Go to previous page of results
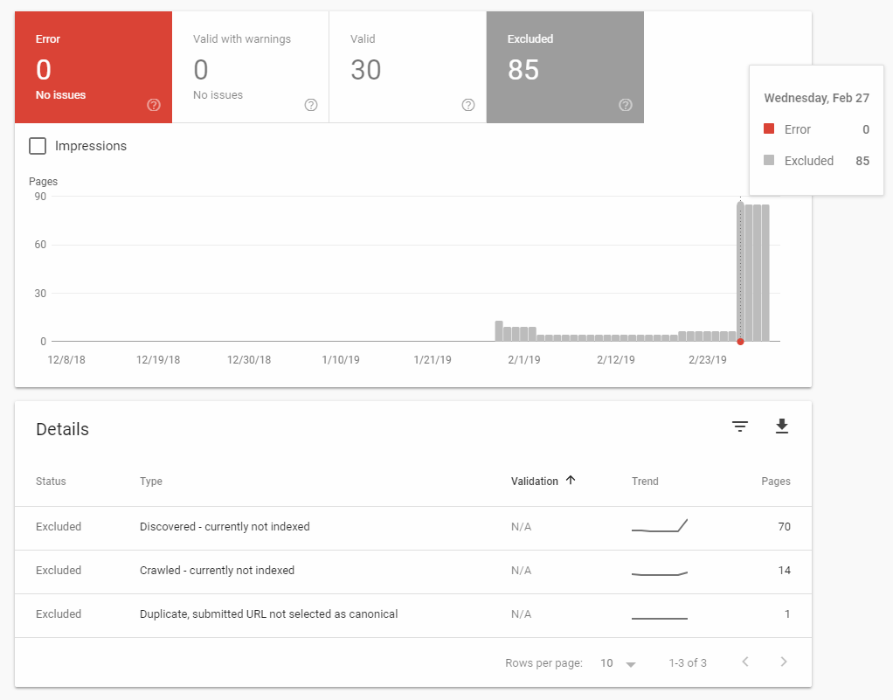This screenshot has width=893, height=700. [745, 662]
